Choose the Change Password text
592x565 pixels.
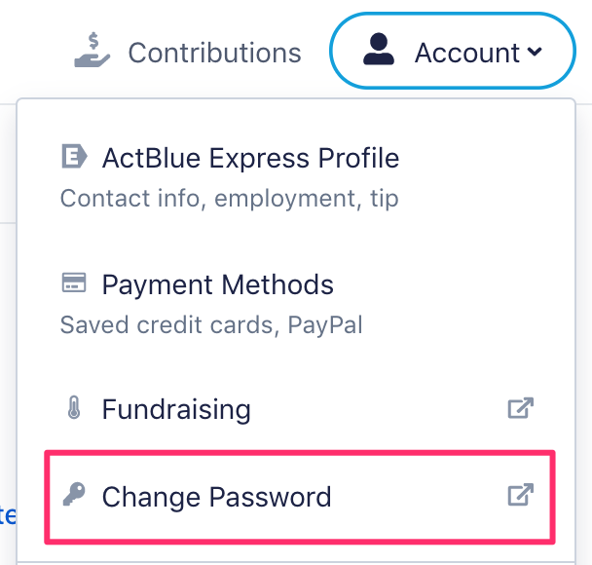[217, 497]
